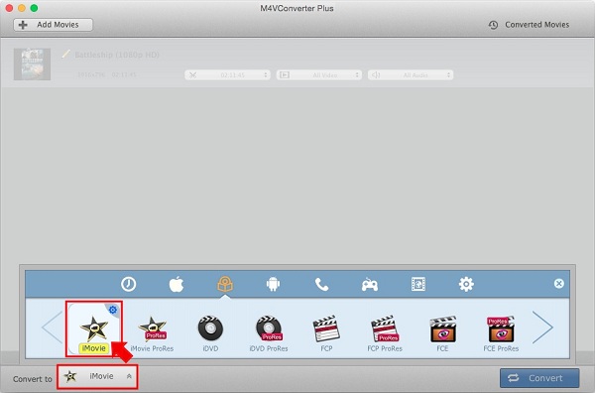595x393 pixels.
Task: Click the edit pencil beside Battleship title
Action: pos(65,55)
